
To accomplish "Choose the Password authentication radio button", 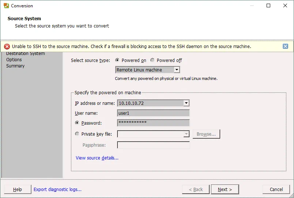I will (x=77, y=123).
